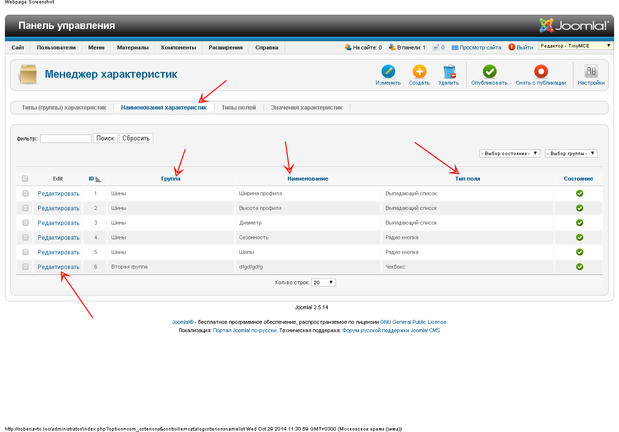Open the Портал Joomla! по-русски link
This screenshot has width=619, height=432.
245,330
